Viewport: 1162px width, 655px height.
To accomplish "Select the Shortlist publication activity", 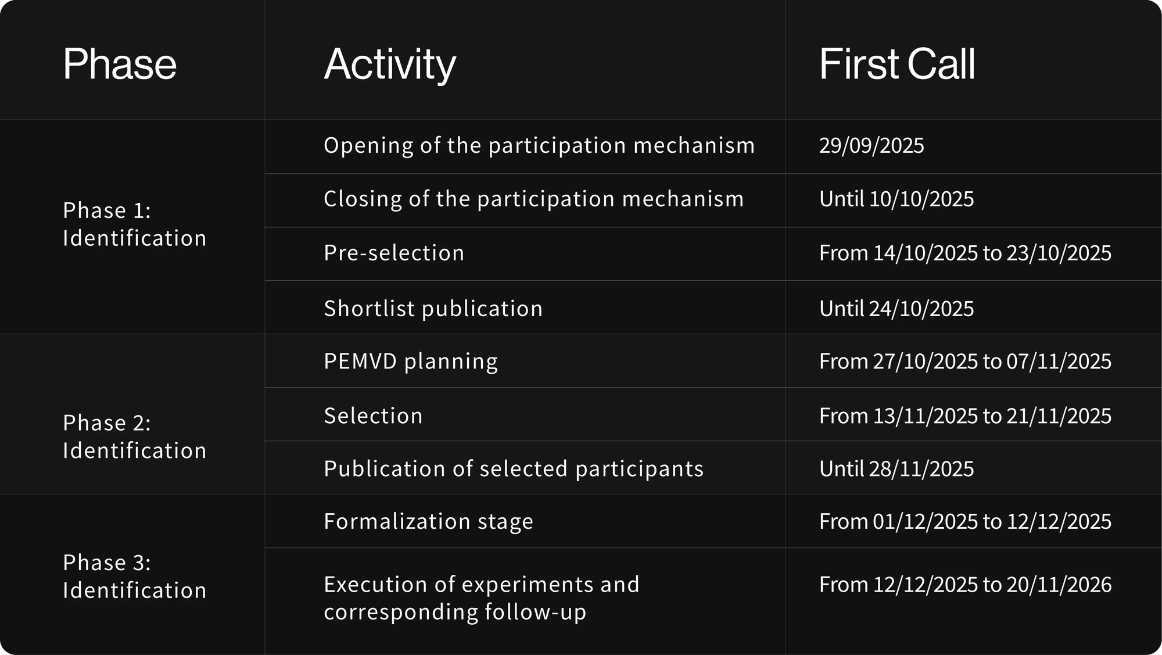I will (x=433, y=309).
